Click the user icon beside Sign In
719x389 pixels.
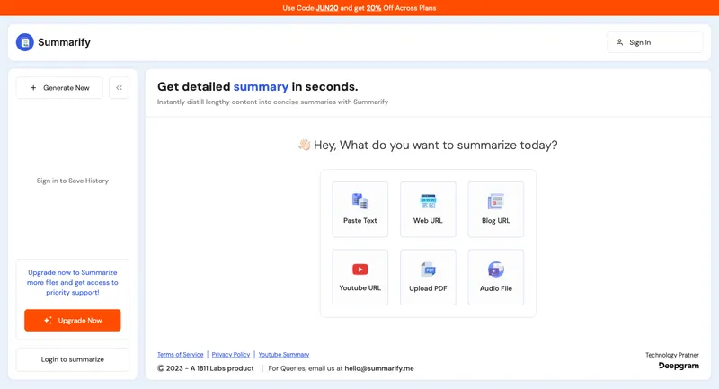tap(619, 42)
